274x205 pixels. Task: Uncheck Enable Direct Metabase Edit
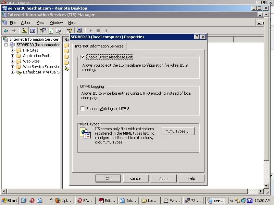point(83,57)
